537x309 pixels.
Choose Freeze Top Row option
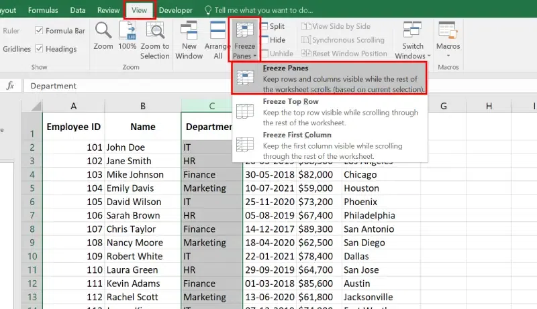(x=329, y=112)
